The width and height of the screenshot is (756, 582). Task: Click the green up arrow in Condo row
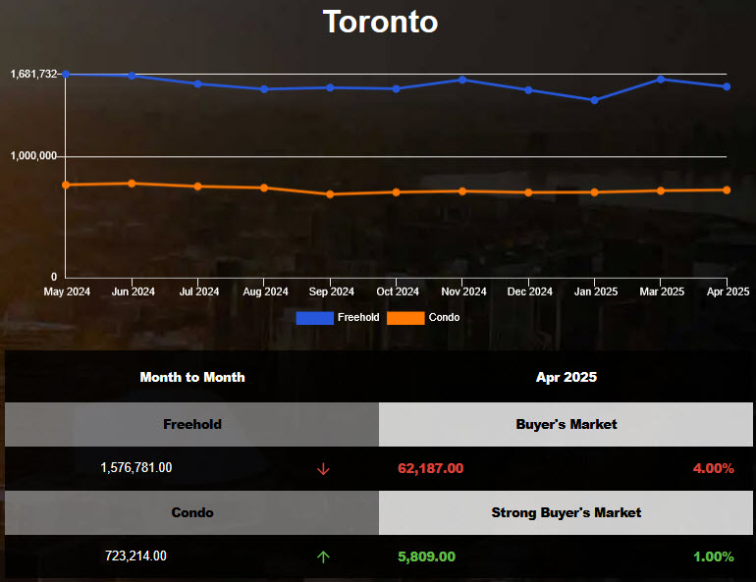(x=323, y=556)
